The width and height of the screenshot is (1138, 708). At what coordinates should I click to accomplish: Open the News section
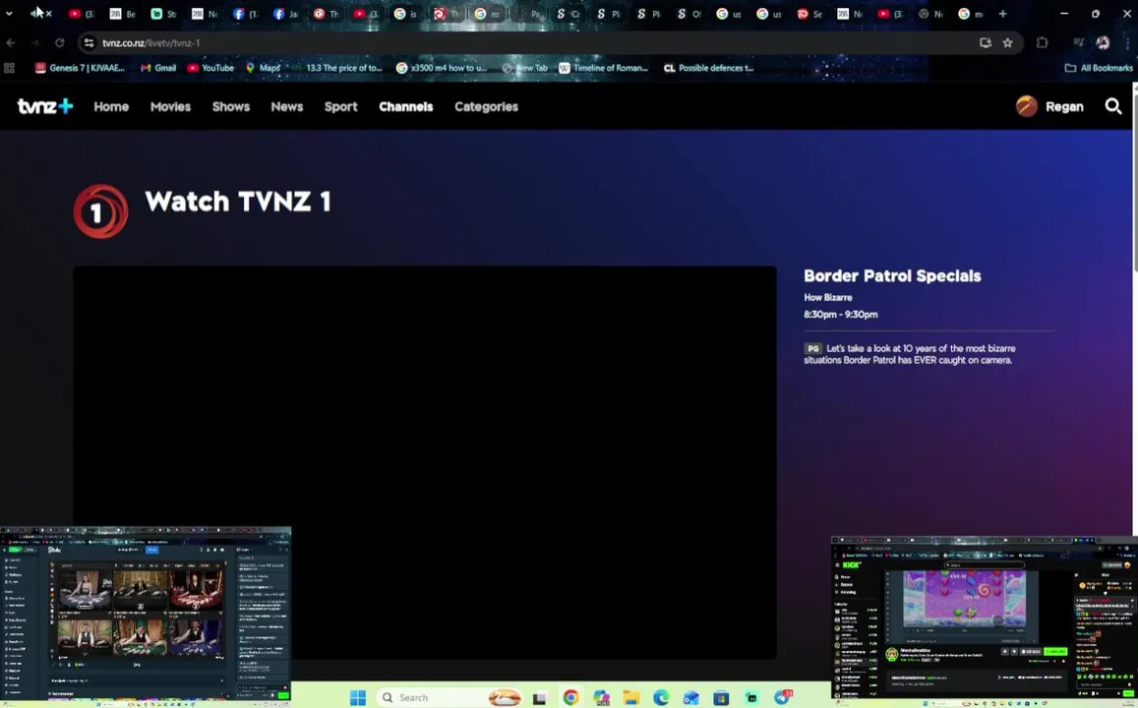(286, 106)
